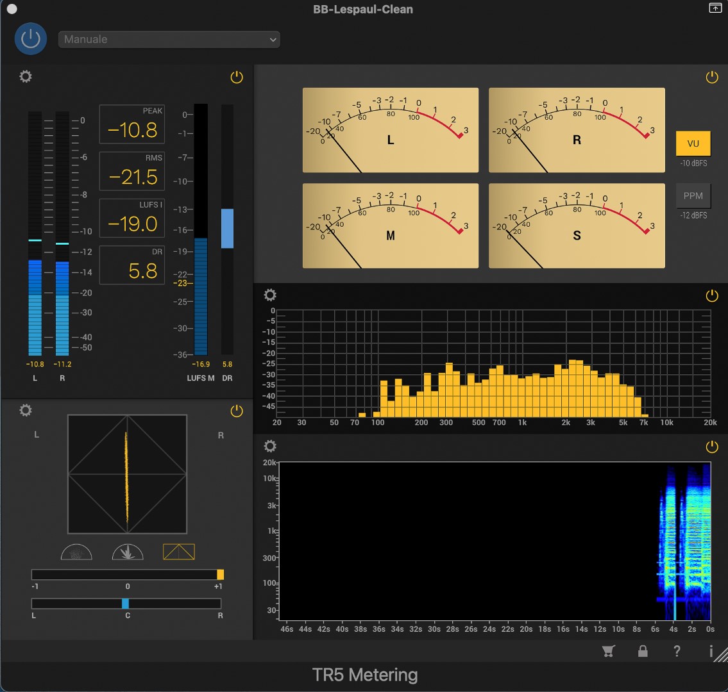Toggle the main plugin power button
This screenshot has height=692, width=728.
tap(31, 39)
